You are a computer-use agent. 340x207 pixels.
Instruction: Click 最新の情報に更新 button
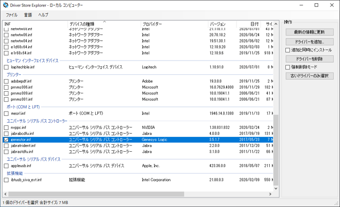(x=309, y=32)
